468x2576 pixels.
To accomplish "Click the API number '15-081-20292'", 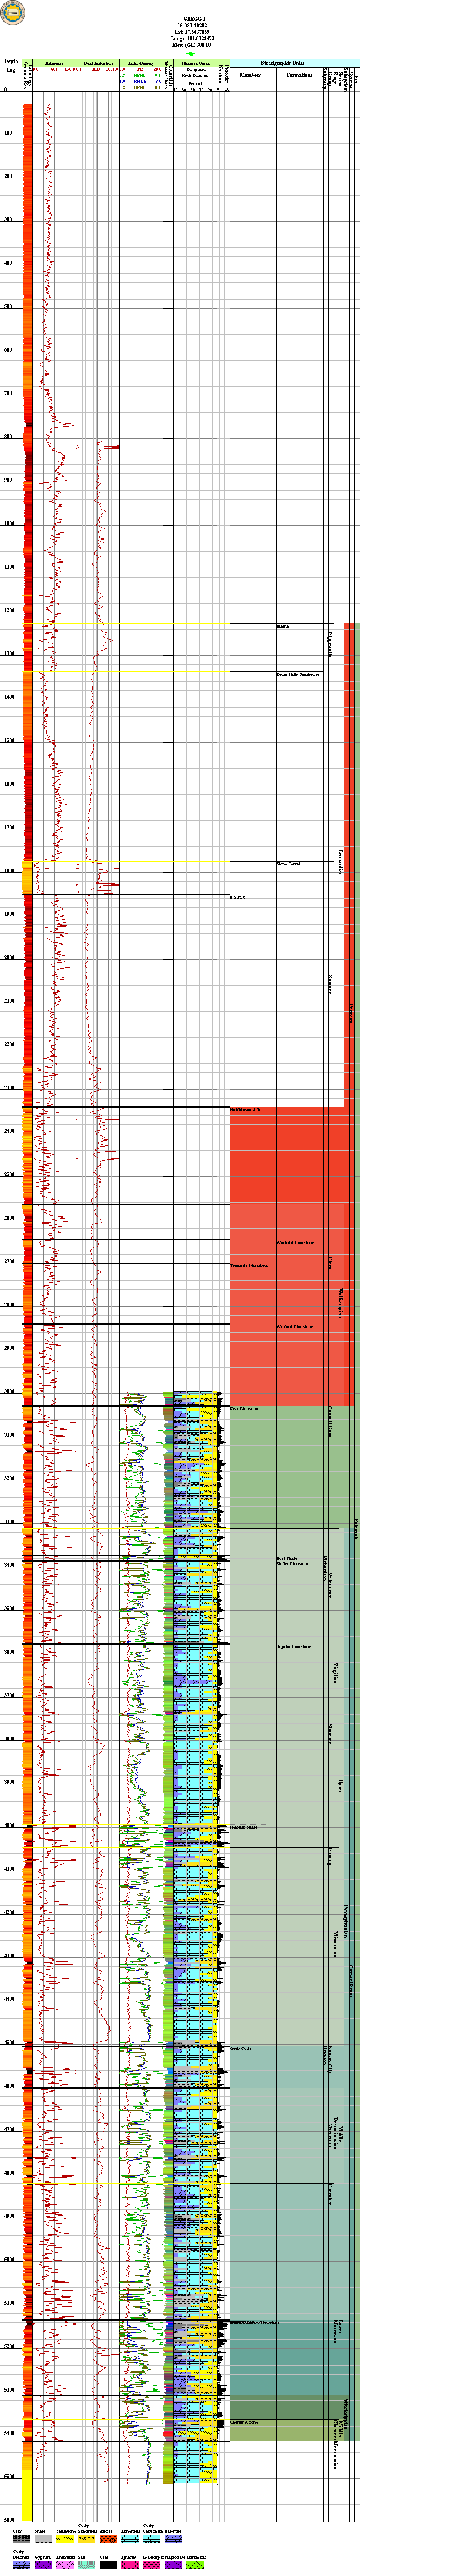I will point(195,25).
